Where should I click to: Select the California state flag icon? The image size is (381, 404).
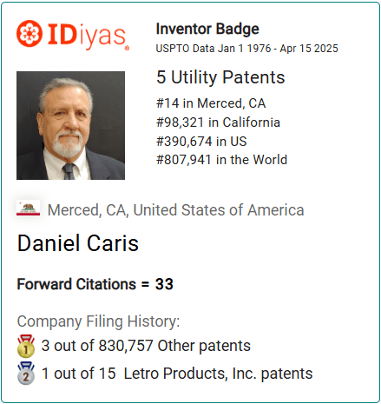[28, 208]
